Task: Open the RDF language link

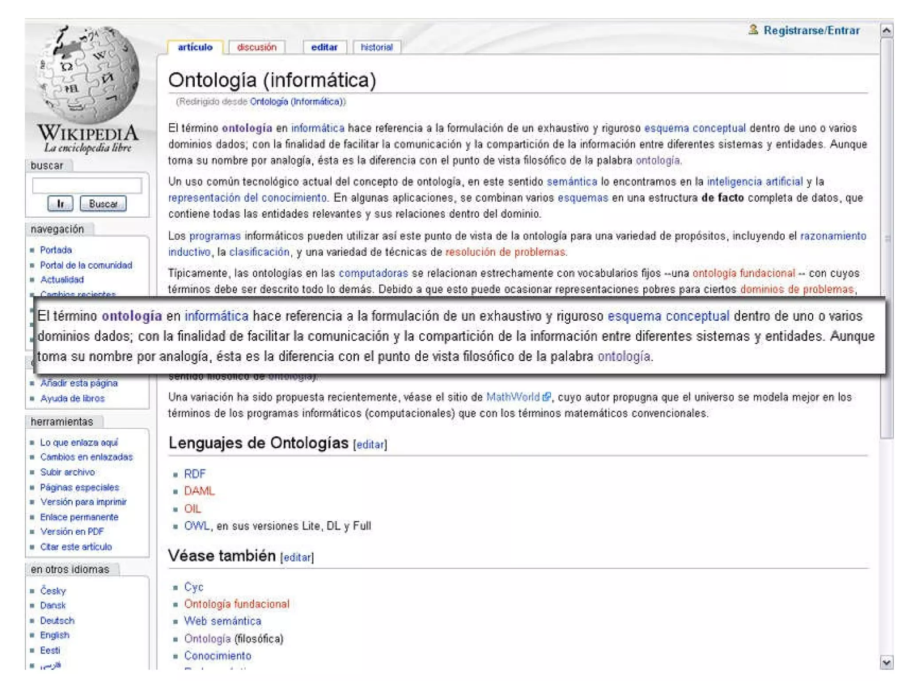Action: coord(195,474)
